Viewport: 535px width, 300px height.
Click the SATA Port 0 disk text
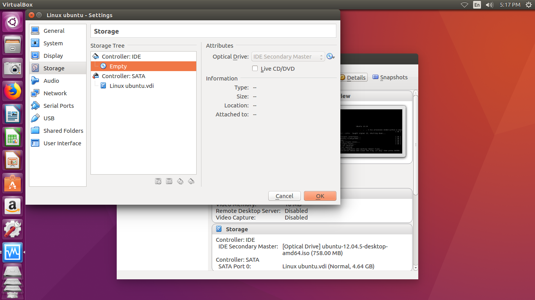point(328,266)
